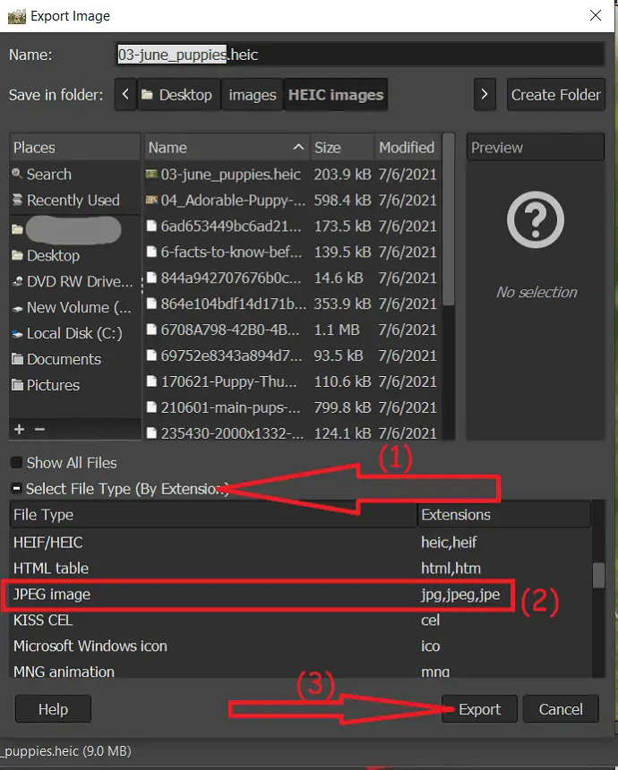The width and height of the screenshot is (618, 770).
Task: Select the images path breadcrumb
Action: coord(252,94)
